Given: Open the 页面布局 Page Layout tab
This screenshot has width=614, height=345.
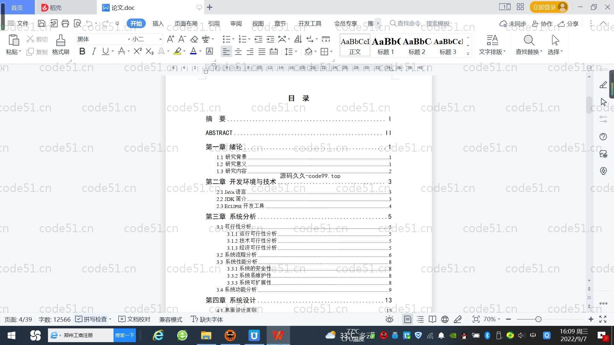Looking at the screenshot, I should point(186,23).
